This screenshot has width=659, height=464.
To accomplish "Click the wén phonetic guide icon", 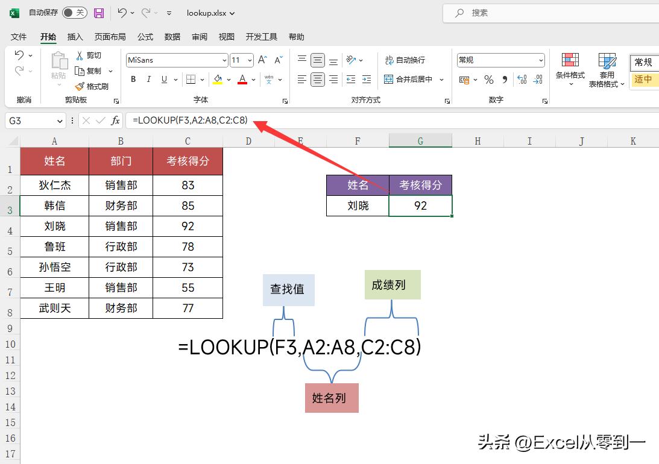I will (x=269, y=79).
